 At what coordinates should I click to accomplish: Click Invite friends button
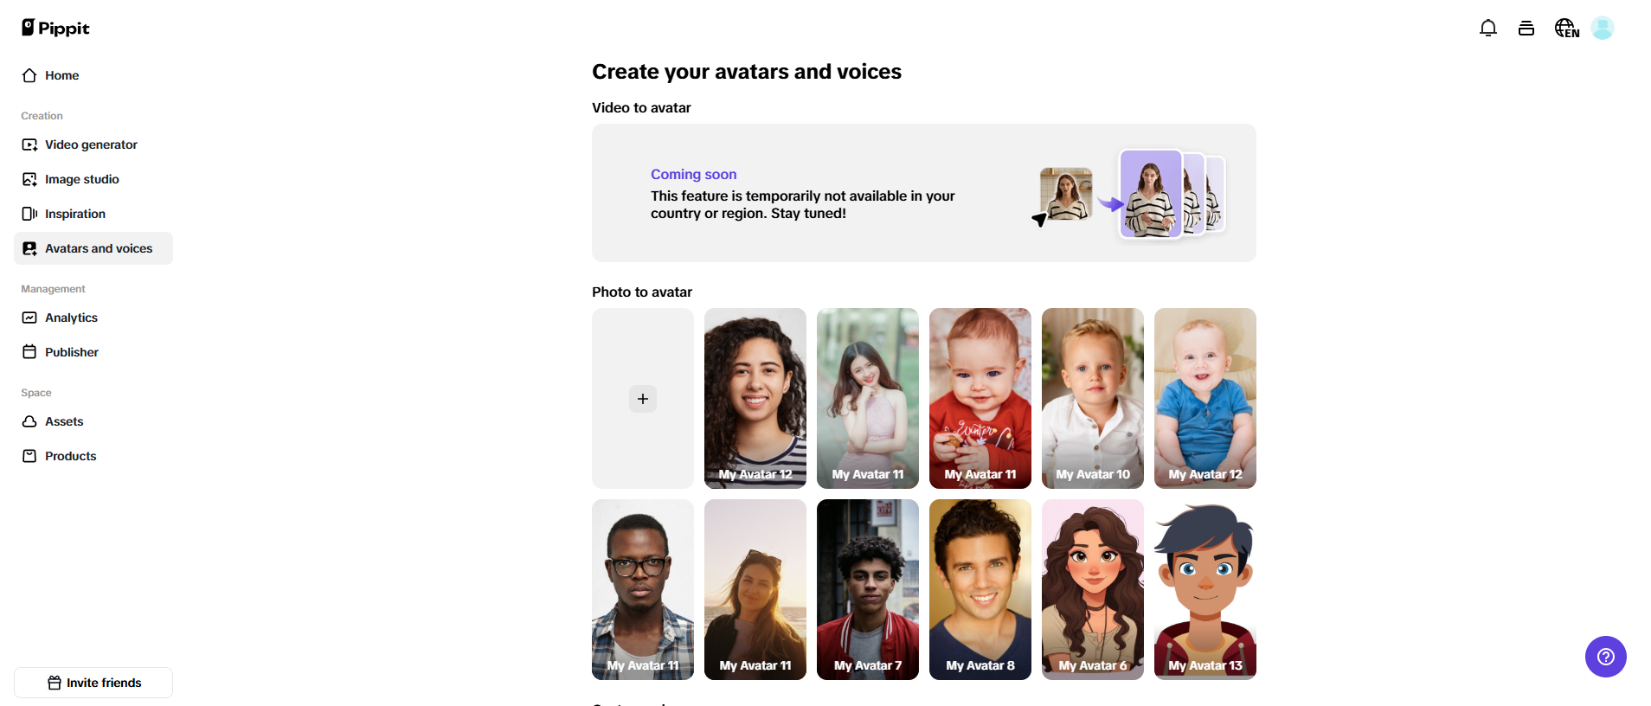93,683
